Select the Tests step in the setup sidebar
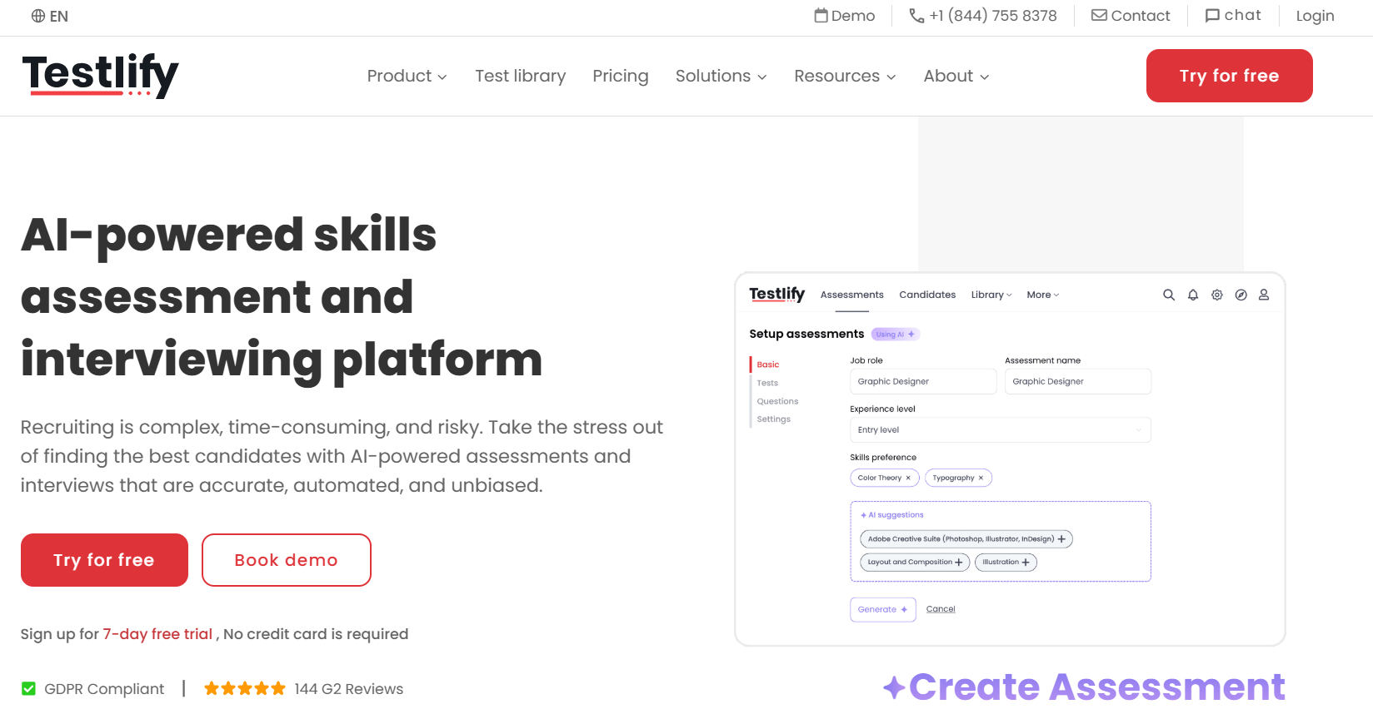Screen dimensions: 1373x719 tap(767, 383)
